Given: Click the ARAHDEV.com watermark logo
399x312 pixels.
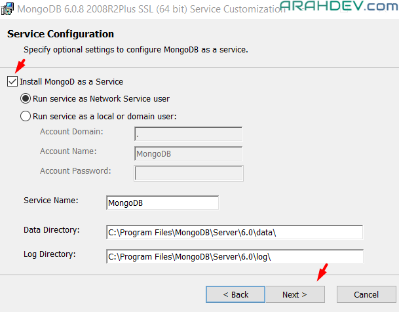Looking at the screenshot, I should click(x=342, y=7).
